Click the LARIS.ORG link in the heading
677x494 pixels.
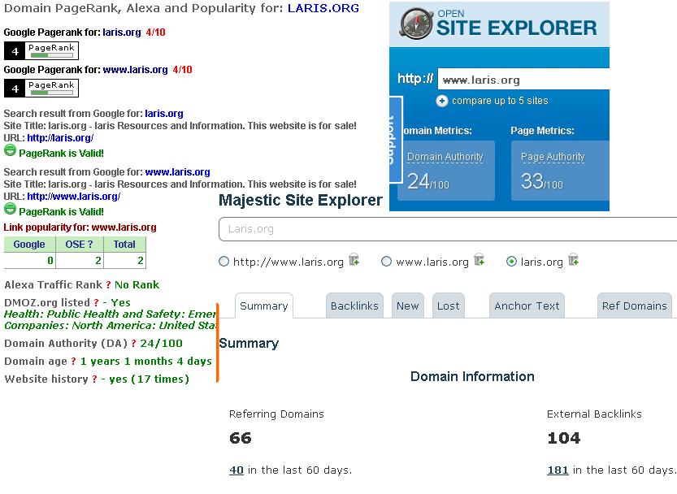pos(323,8)
